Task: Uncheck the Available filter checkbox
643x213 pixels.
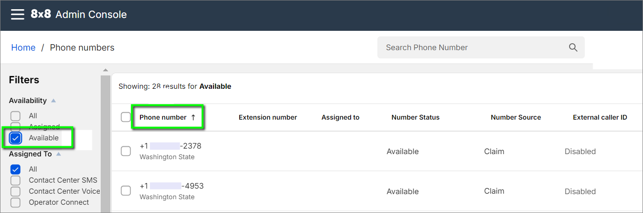Action: coord(16,138)
